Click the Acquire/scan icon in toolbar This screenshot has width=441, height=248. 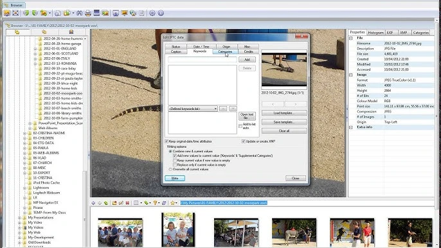(x=96, y=13)
